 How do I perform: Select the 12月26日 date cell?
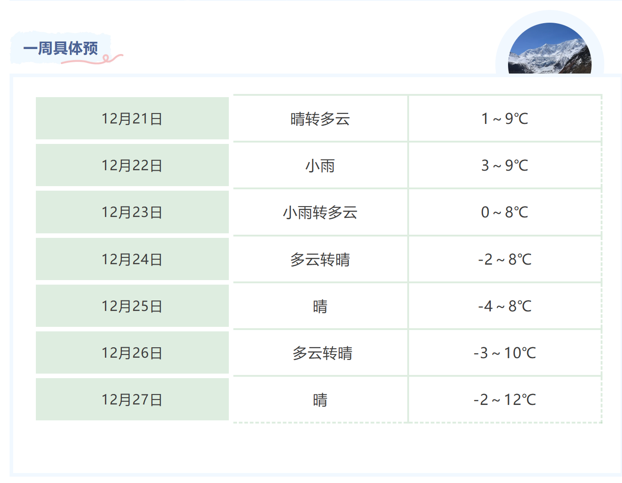[x=132, y=353]
